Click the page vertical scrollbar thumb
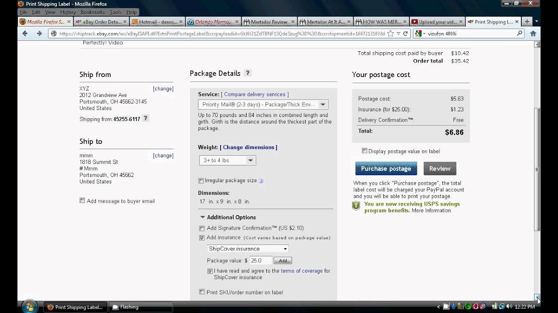The width and height of the screenshot is (558, 313). [538, 170]
